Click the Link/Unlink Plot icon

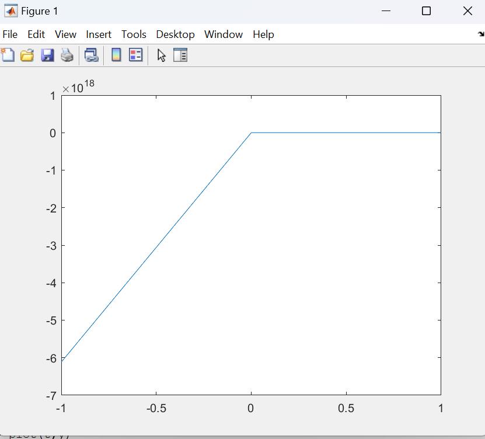pos(91,55)
